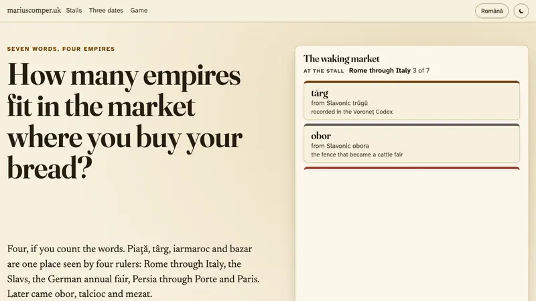This screenshot has width=536, height=301.
Task: Click the main headline about empires
Action: pyautogui.click(x=125, y=121)
